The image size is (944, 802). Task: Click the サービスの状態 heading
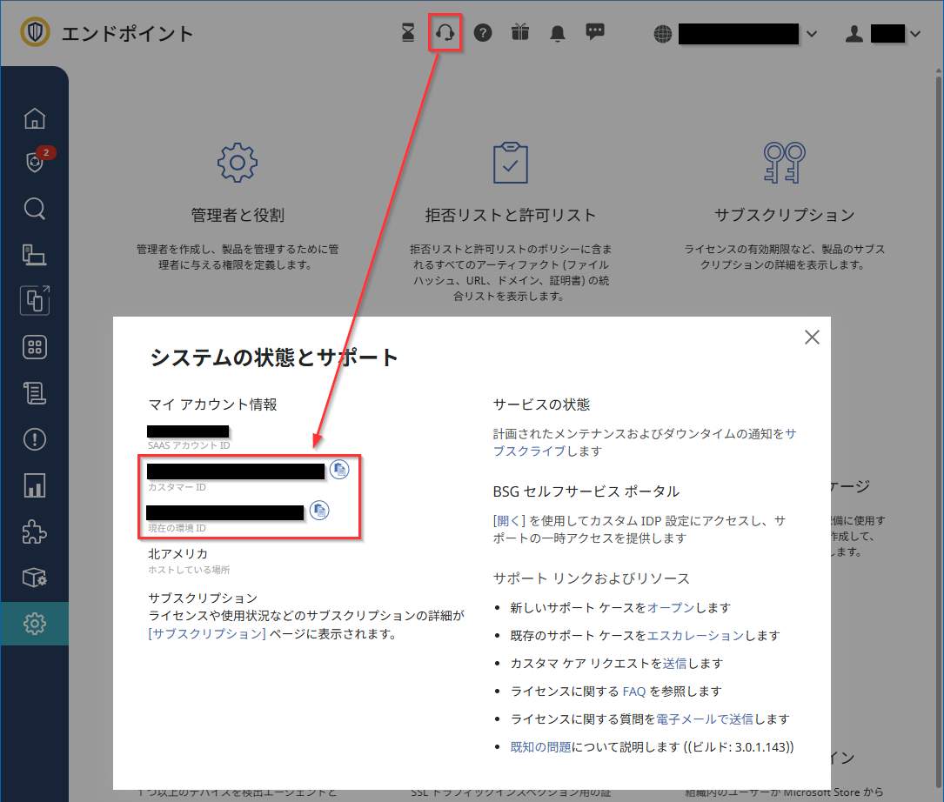pos(541,404)
